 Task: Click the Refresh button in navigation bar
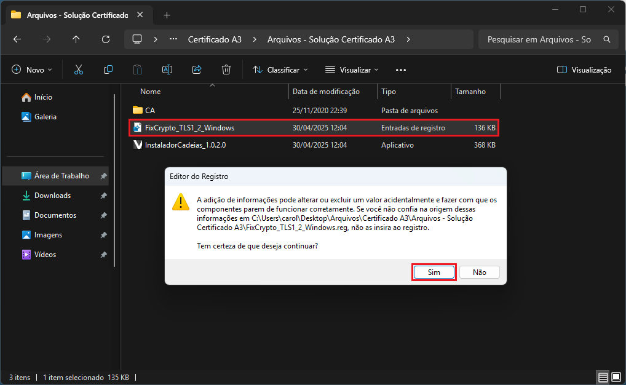point(106,39)
